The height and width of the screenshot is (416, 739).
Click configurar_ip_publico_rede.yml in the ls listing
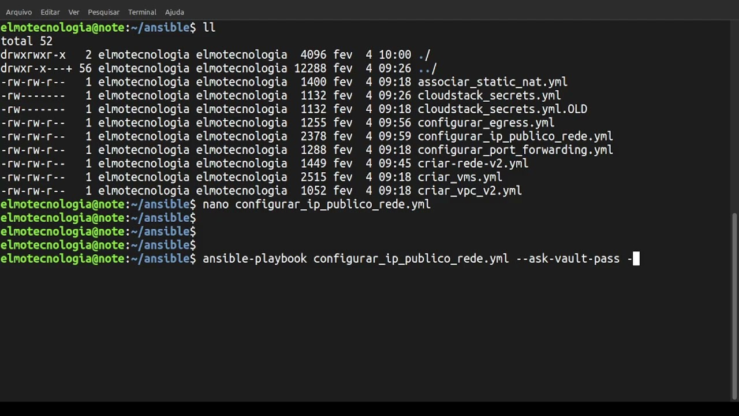516,136
